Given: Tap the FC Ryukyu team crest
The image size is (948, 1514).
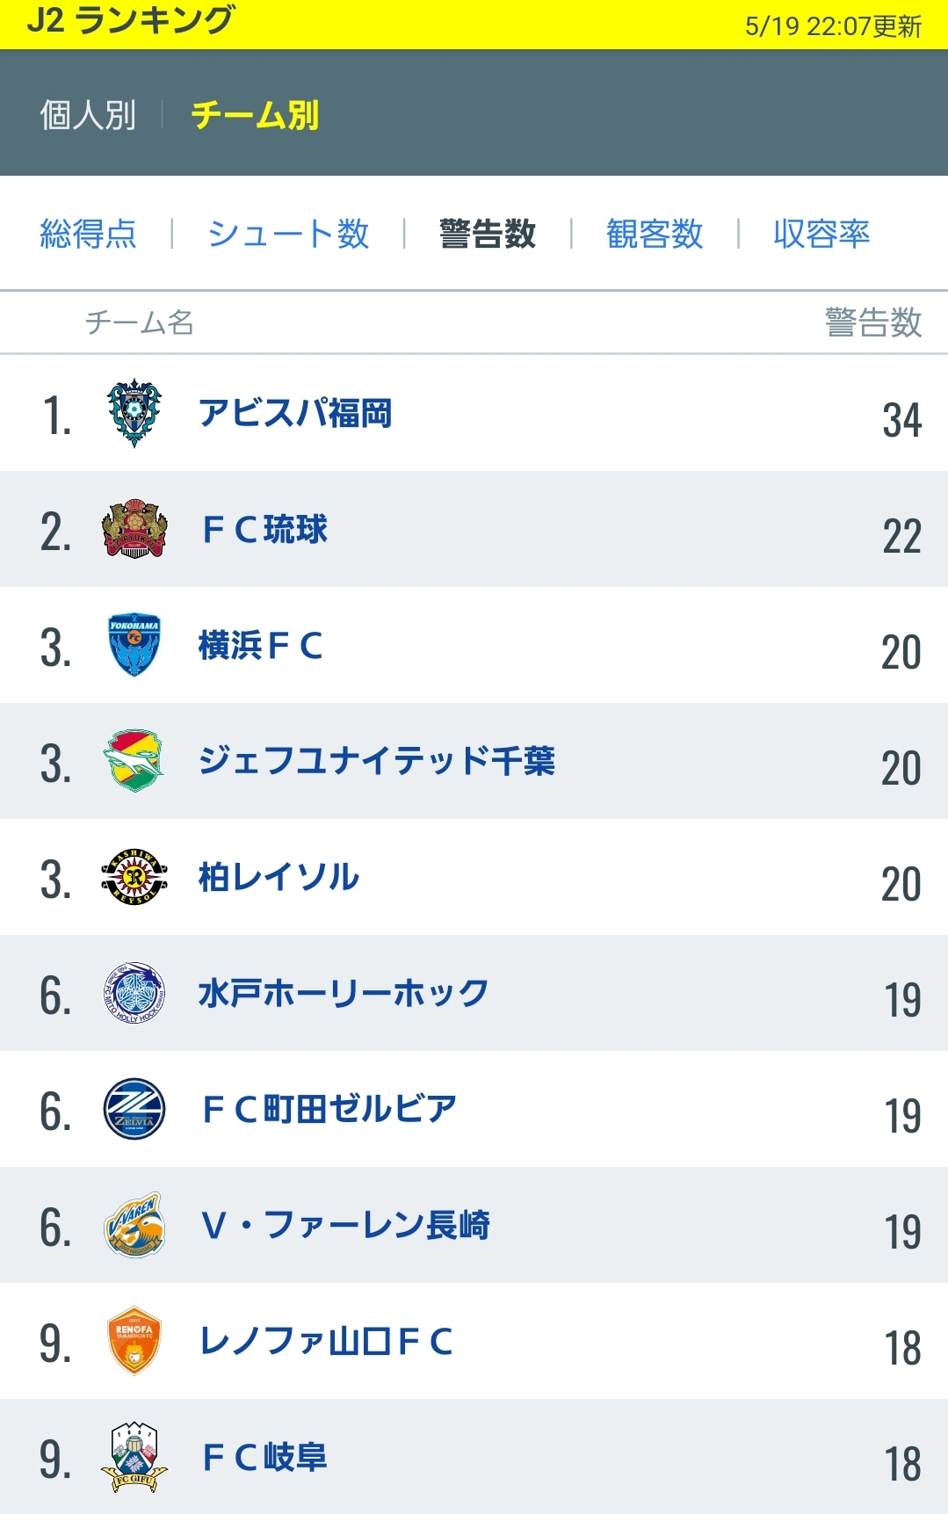Looking at the screenshot, I should click(134, 529).
